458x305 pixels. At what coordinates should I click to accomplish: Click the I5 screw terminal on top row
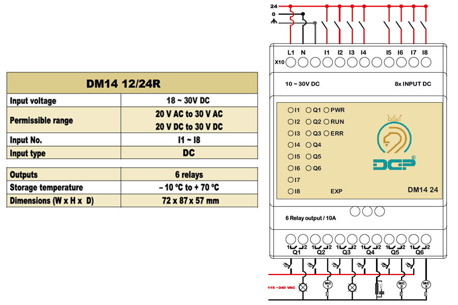coord(389,62)
